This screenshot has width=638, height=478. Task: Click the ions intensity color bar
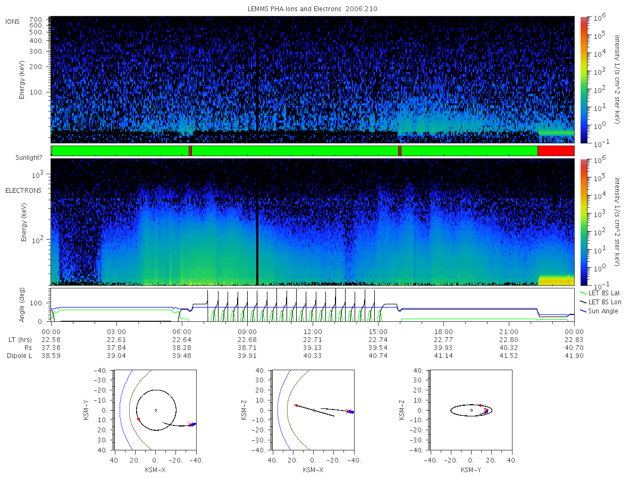[x=583, y=80]
